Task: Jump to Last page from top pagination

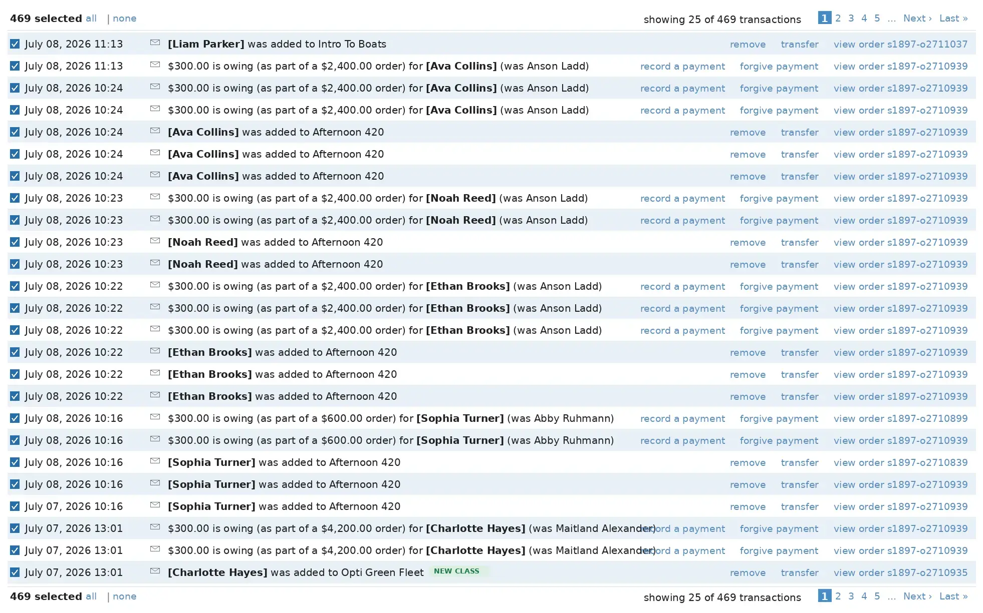Action: click(x=953, y=19)
